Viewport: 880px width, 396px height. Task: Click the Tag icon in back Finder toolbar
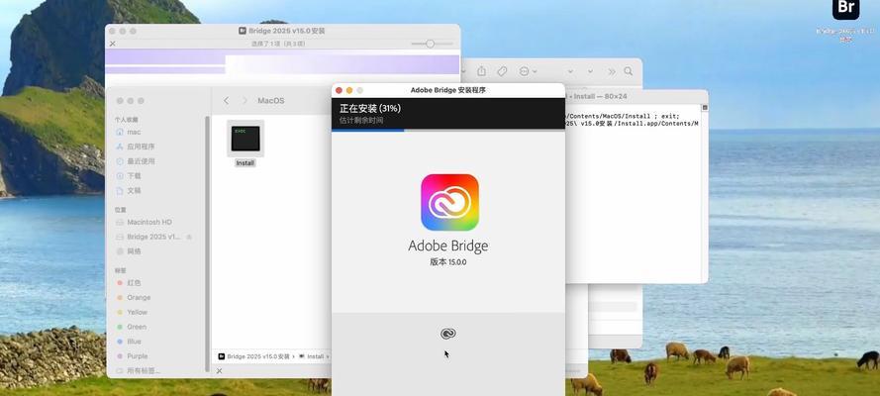pyautogui.click(x=502, y=71)
